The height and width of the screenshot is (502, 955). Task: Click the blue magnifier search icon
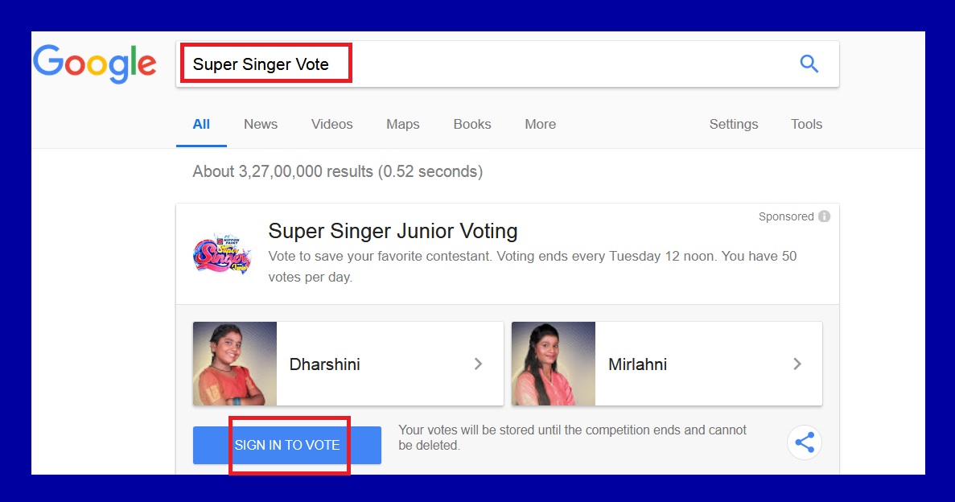[x=809, y=64]
